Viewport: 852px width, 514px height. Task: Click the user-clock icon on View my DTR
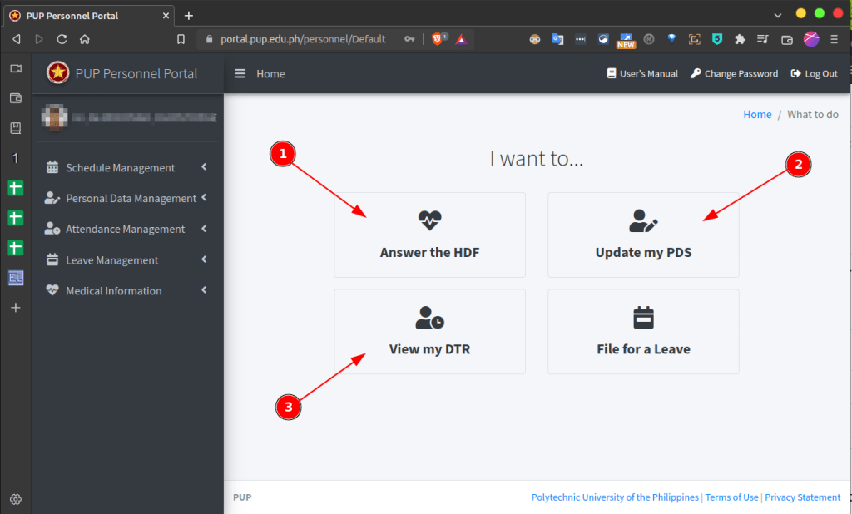429,318
